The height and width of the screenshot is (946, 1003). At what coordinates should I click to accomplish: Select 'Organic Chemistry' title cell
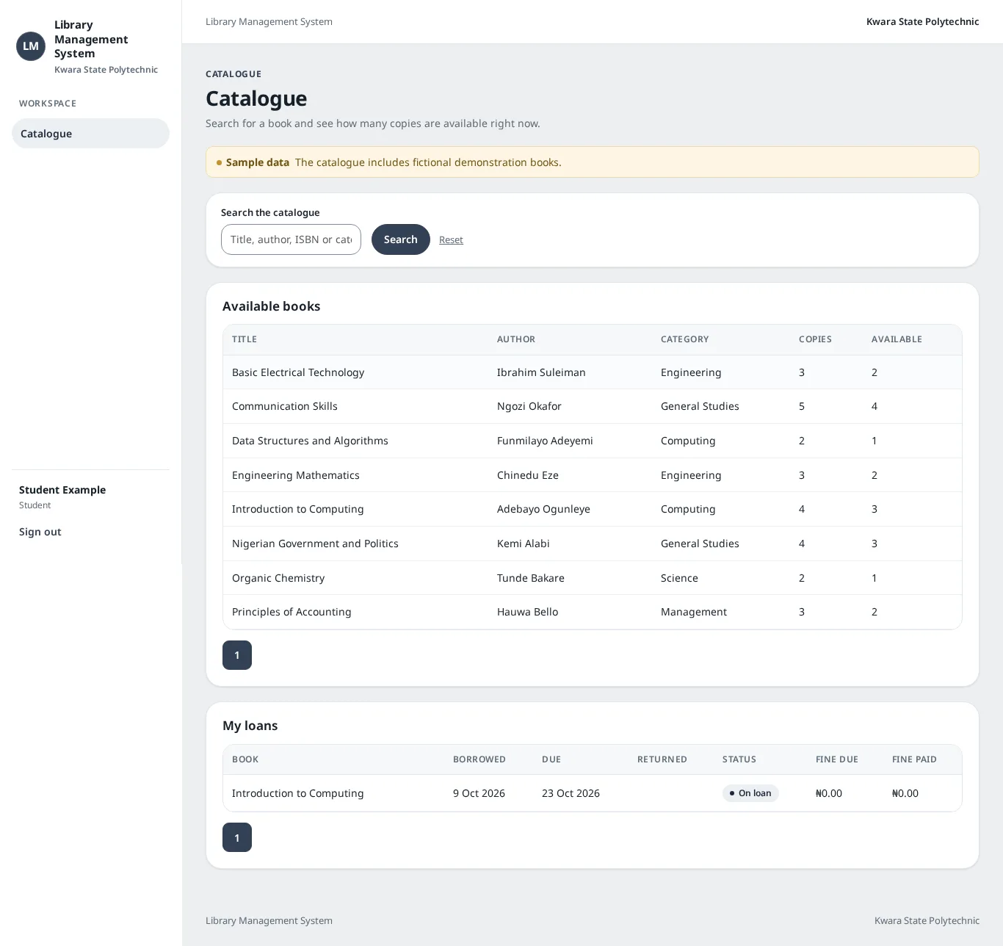click(x=278, y=578)
